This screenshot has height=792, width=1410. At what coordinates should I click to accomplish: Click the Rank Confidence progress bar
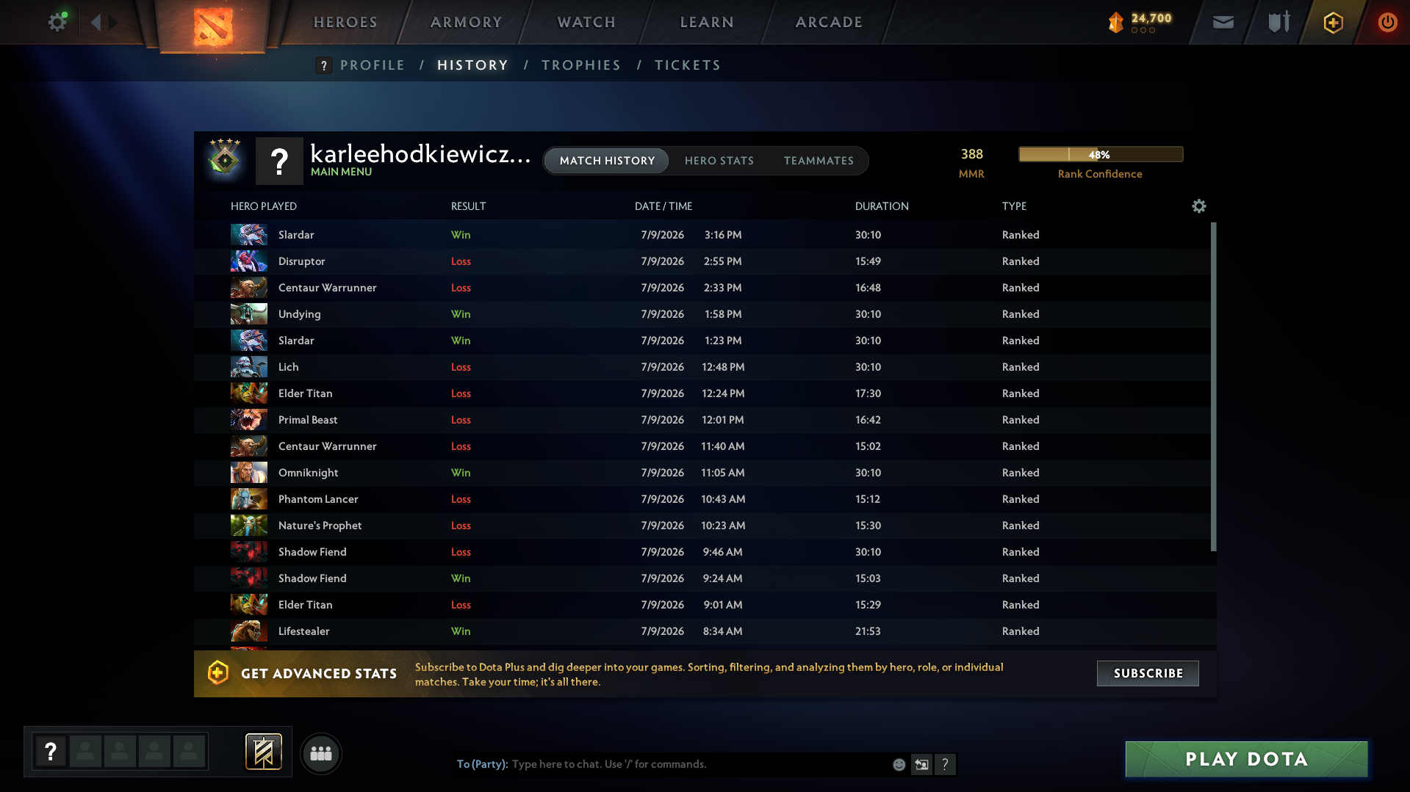pyautogui.click(x=1101, y=154)
